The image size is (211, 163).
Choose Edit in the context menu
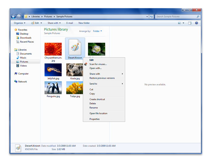[104, 60]
